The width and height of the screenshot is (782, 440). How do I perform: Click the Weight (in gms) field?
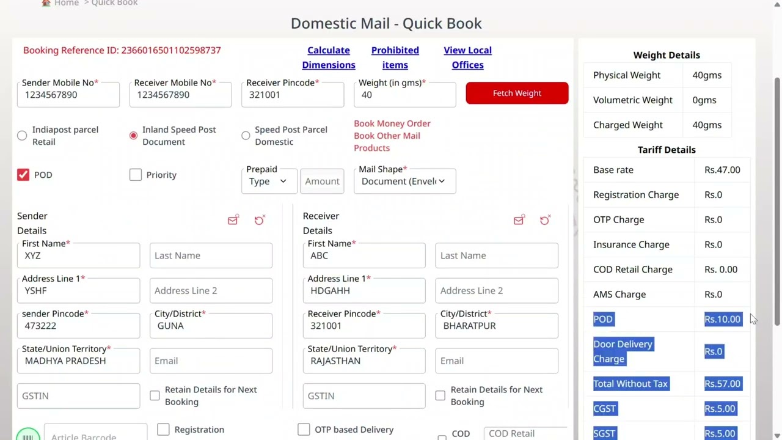[405, 95]
